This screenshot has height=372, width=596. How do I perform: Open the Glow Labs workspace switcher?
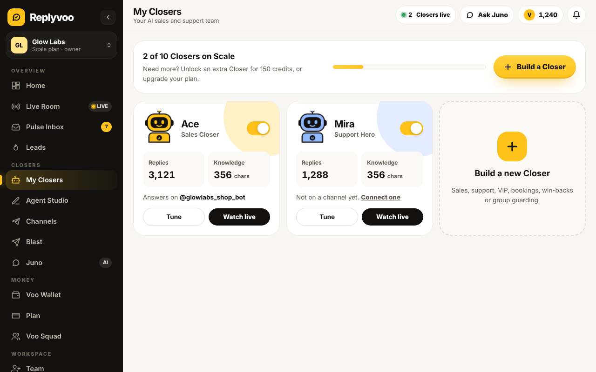coord(61,45)
